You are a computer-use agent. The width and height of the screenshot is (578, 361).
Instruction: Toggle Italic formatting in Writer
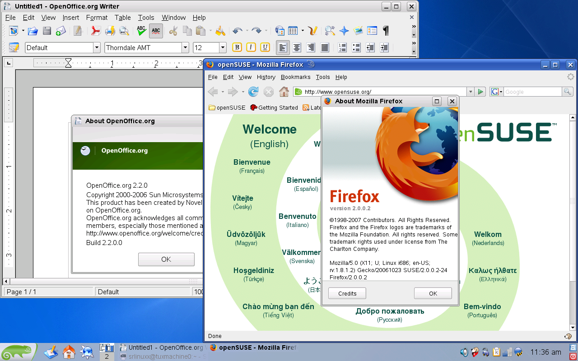[x=251, y=47]
